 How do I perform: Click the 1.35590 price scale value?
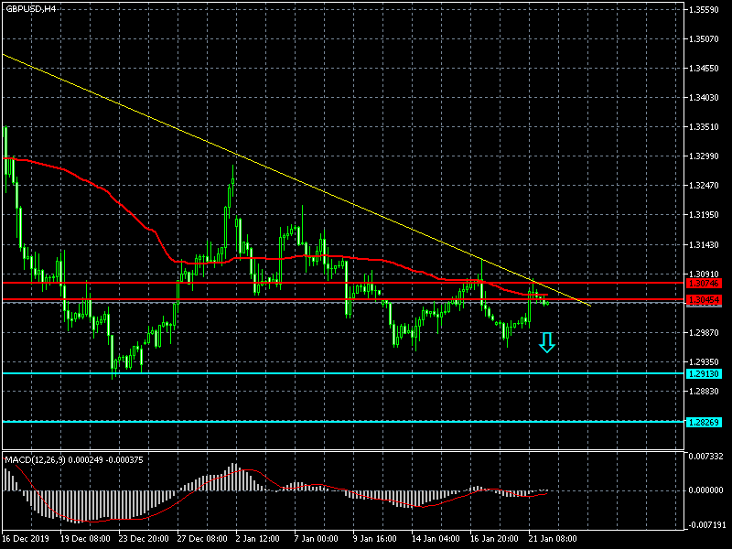click(x=706, y=10)
